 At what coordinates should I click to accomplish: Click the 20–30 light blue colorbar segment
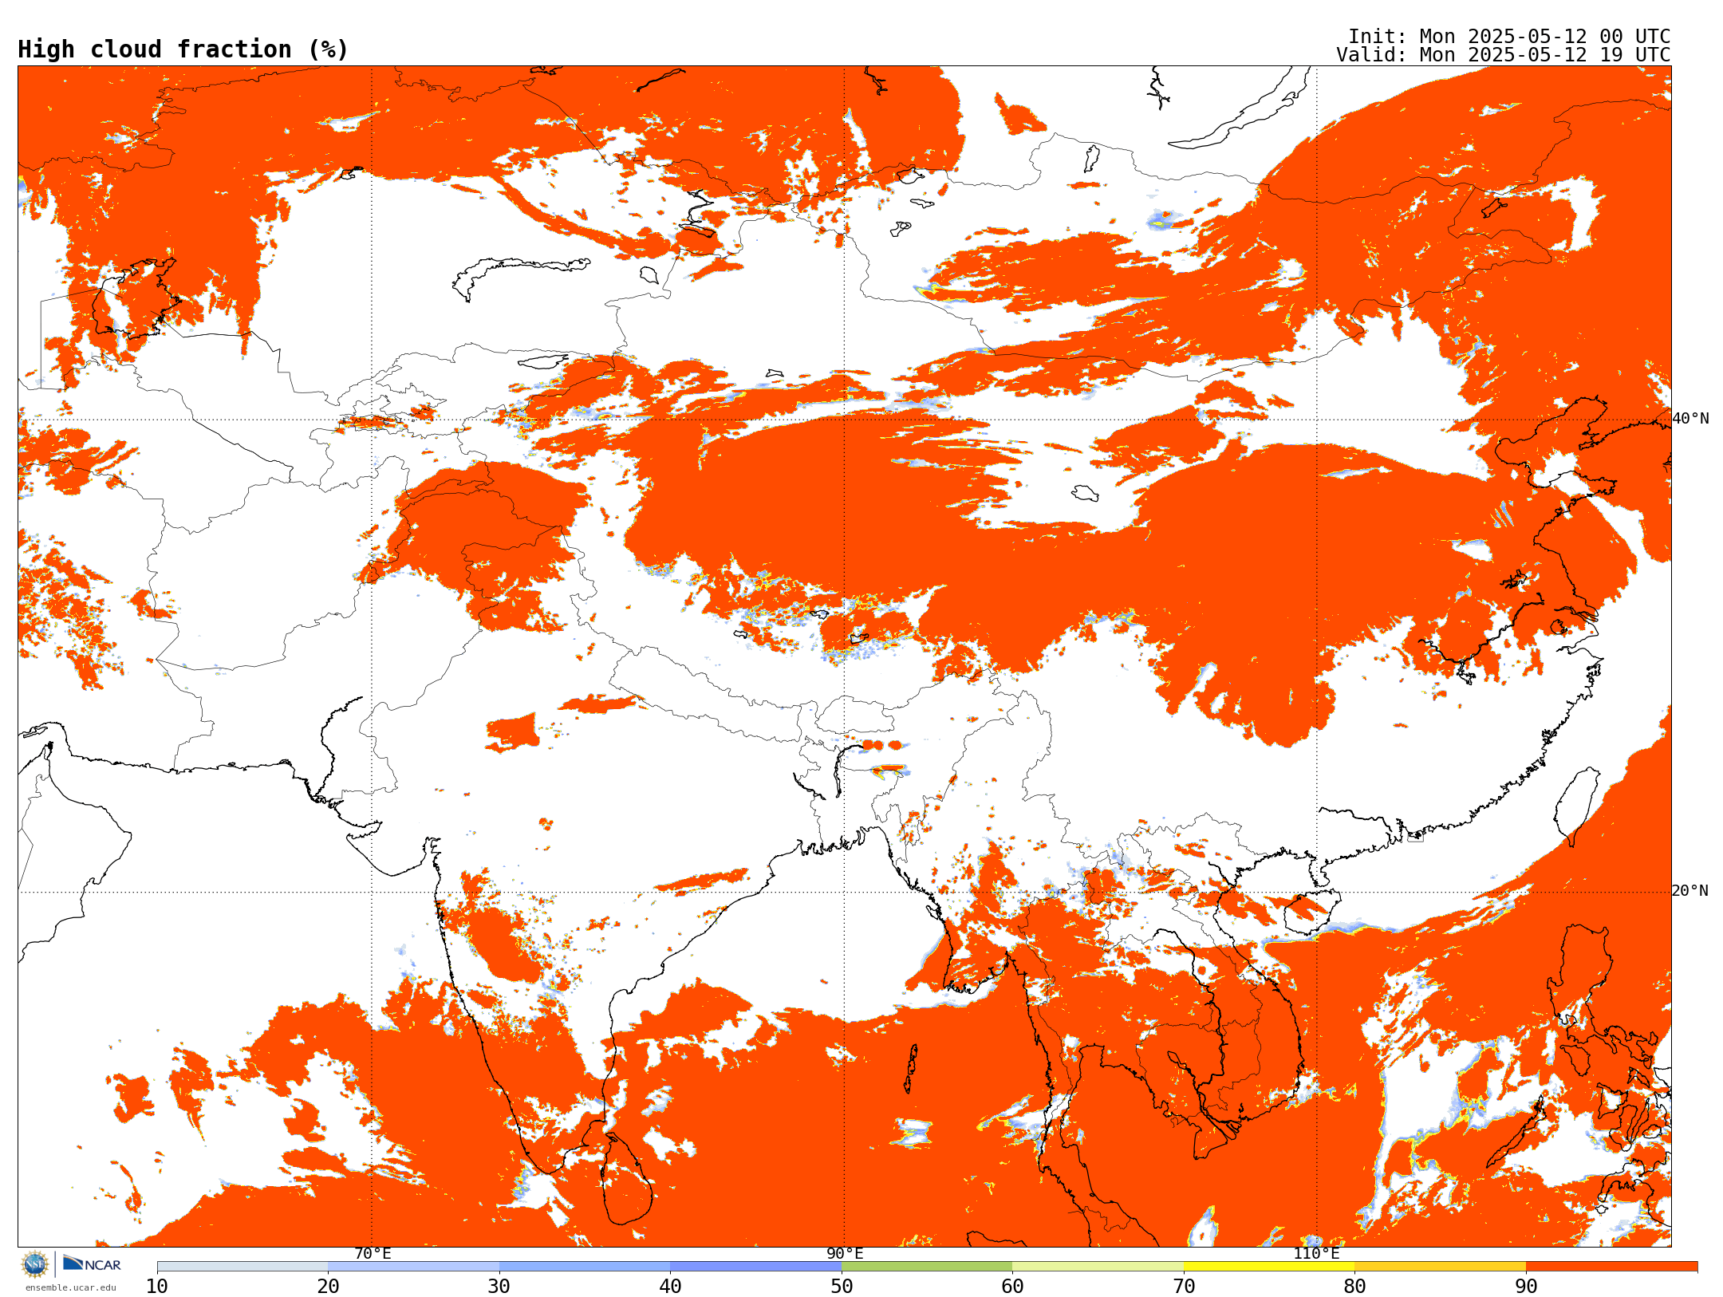413,1267
